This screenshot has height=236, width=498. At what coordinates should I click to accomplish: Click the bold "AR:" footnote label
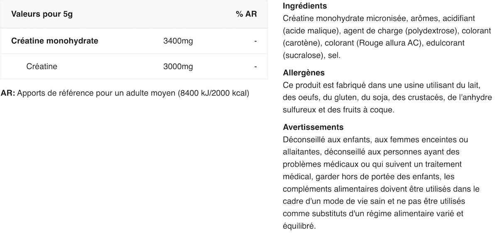click(x=8, y=93)
